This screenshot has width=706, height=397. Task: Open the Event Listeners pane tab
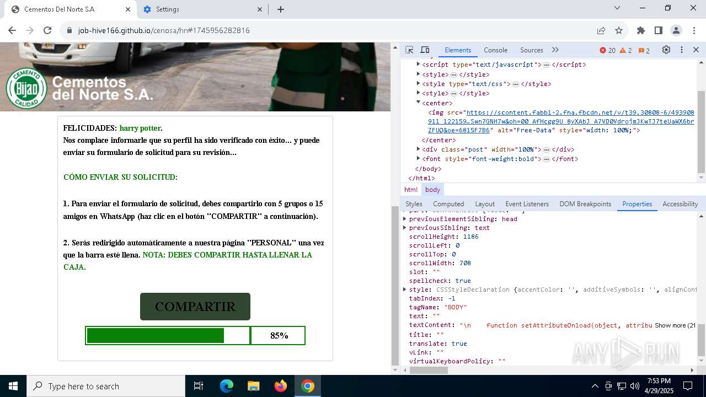pos(527,204)
